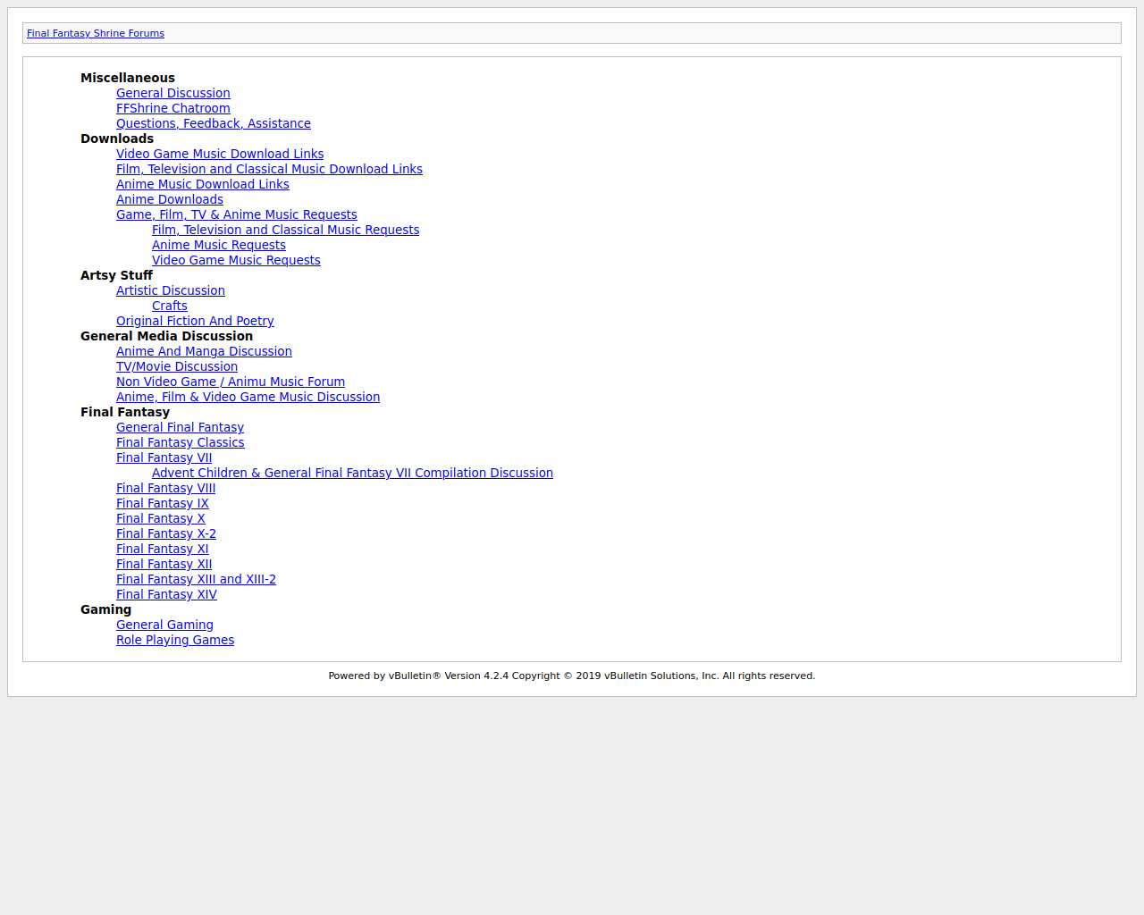Viewport: 1144px width, 915px height.
Task: Open Film, Television and Classical Music Download Links
Action: [x=269, y=169]
